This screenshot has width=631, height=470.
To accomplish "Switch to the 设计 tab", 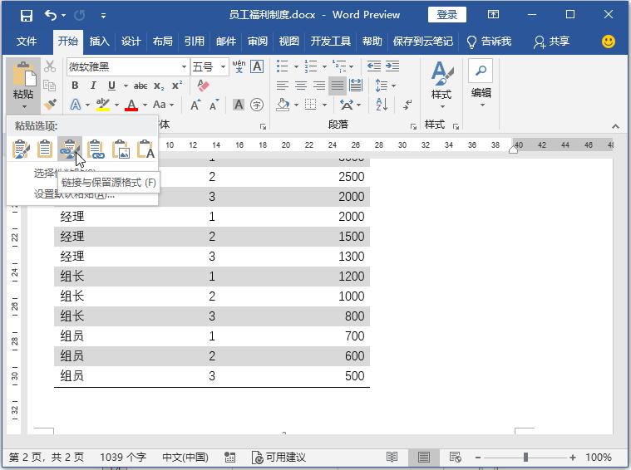I will (131, 41).
